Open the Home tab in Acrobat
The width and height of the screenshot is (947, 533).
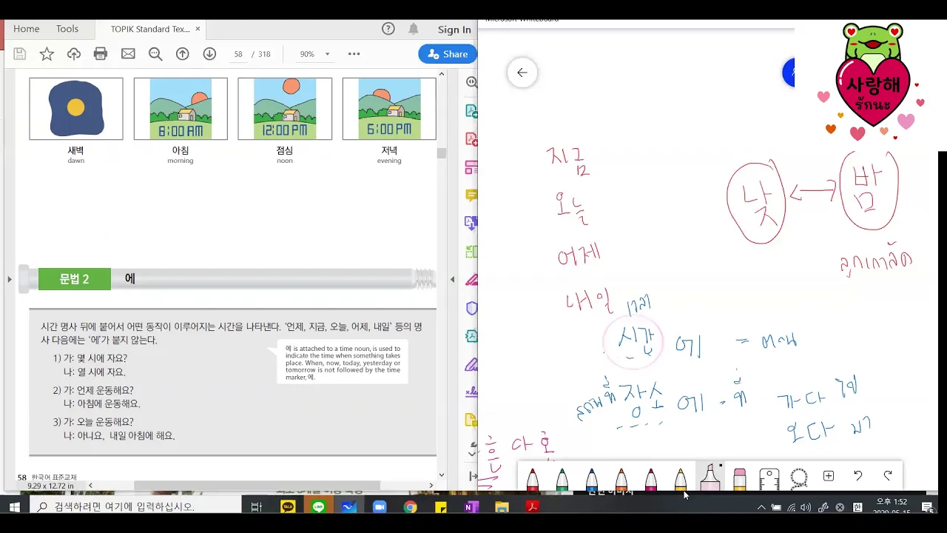pos(27,29)
